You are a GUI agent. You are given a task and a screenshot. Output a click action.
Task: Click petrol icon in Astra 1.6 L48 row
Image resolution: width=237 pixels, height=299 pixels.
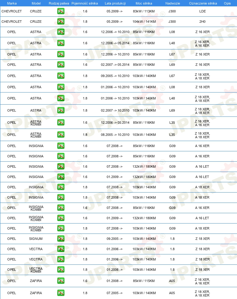point(61,43)
